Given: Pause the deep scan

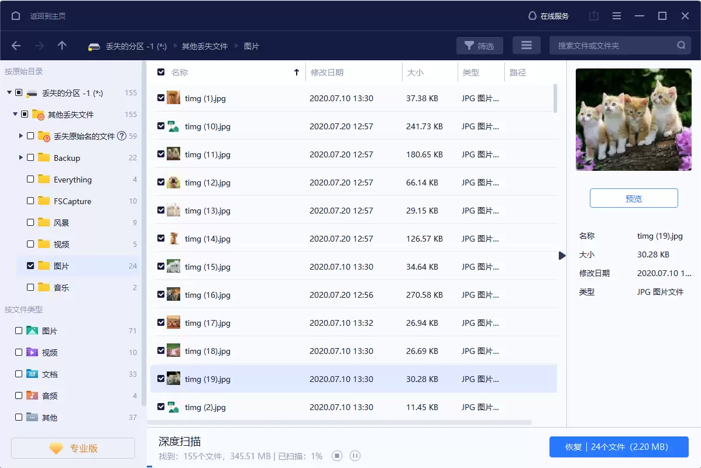Looking at the screenshot, I should pos(355,456).
